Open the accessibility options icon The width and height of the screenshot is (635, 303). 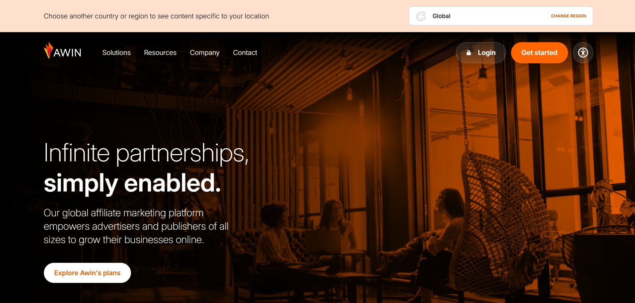click(x=583, y=53)
